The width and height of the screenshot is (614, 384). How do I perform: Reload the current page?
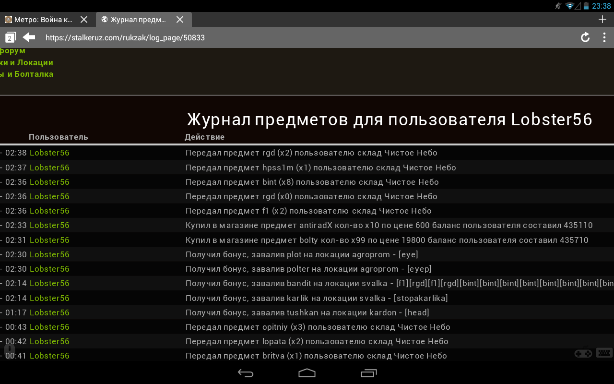(x=585, y=37)
